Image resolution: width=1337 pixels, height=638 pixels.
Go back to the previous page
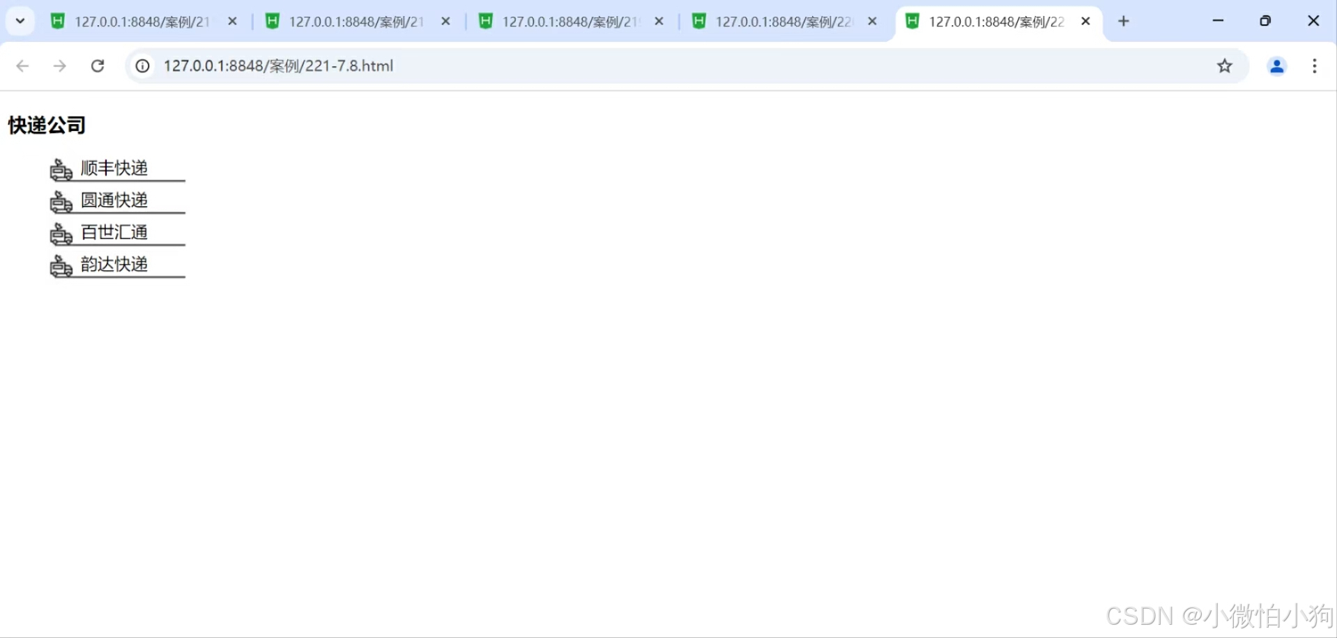[x=22, y=66]
